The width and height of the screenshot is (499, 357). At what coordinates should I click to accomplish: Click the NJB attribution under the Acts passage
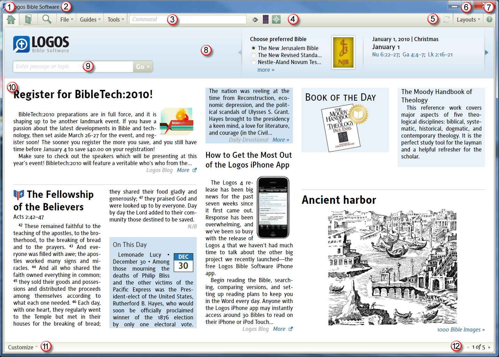coord(192,226)
